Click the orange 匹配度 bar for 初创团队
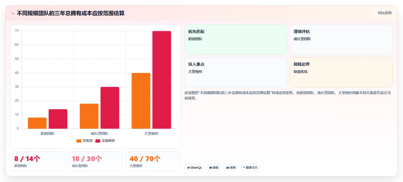403x182 pixels. [x=37, y=123]
